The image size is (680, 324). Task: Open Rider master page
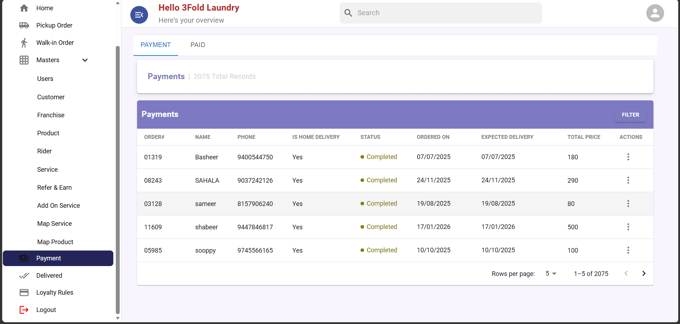[x=45, y=151]
